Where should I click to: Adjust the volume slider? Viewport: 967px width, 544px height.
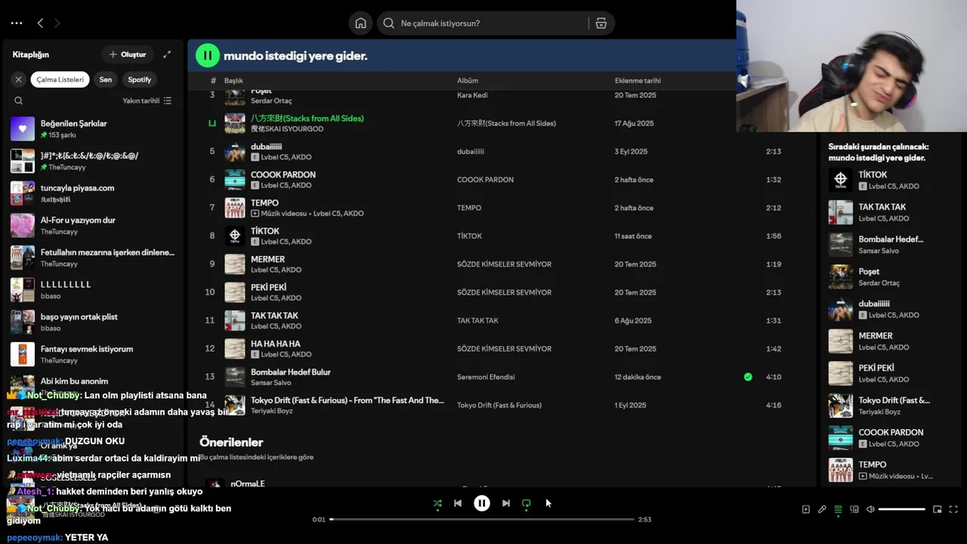[x=902, y=509]
